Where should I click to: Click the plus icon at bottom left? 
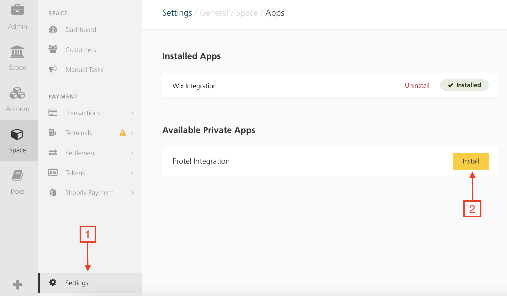click(17, 284)
